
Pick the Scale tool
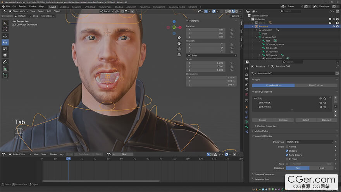pyautogui.click(x=5, y=49)
